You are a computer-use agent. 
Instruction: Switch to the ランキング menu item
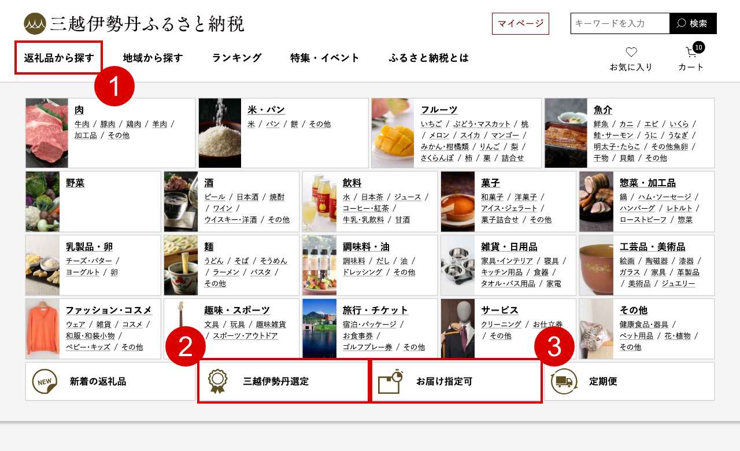click(237, 58)
